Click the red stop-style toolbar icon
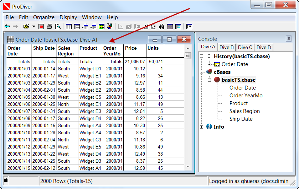The height and width of the screenshot is (189, 299). 41,26
